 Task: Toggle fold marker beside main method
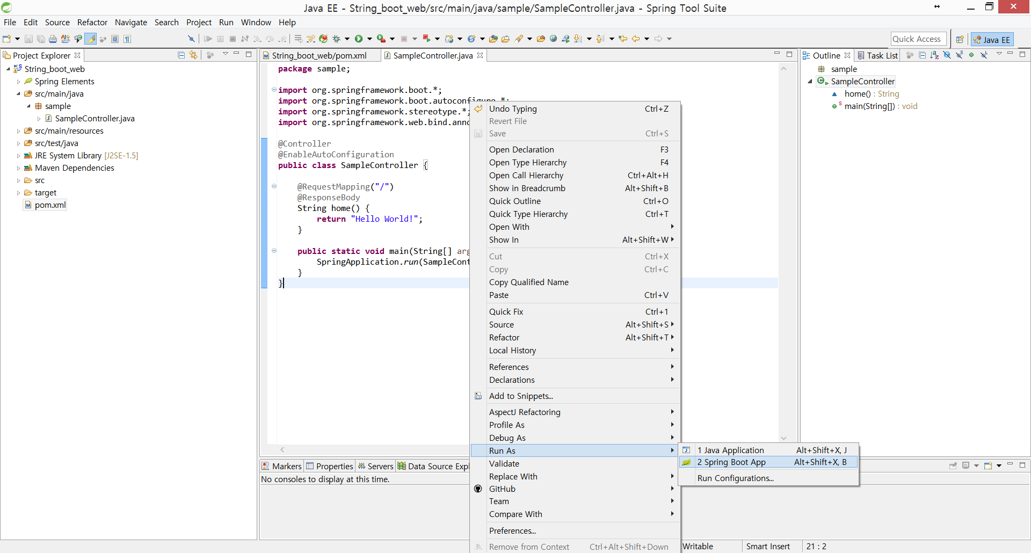[274, 251]
